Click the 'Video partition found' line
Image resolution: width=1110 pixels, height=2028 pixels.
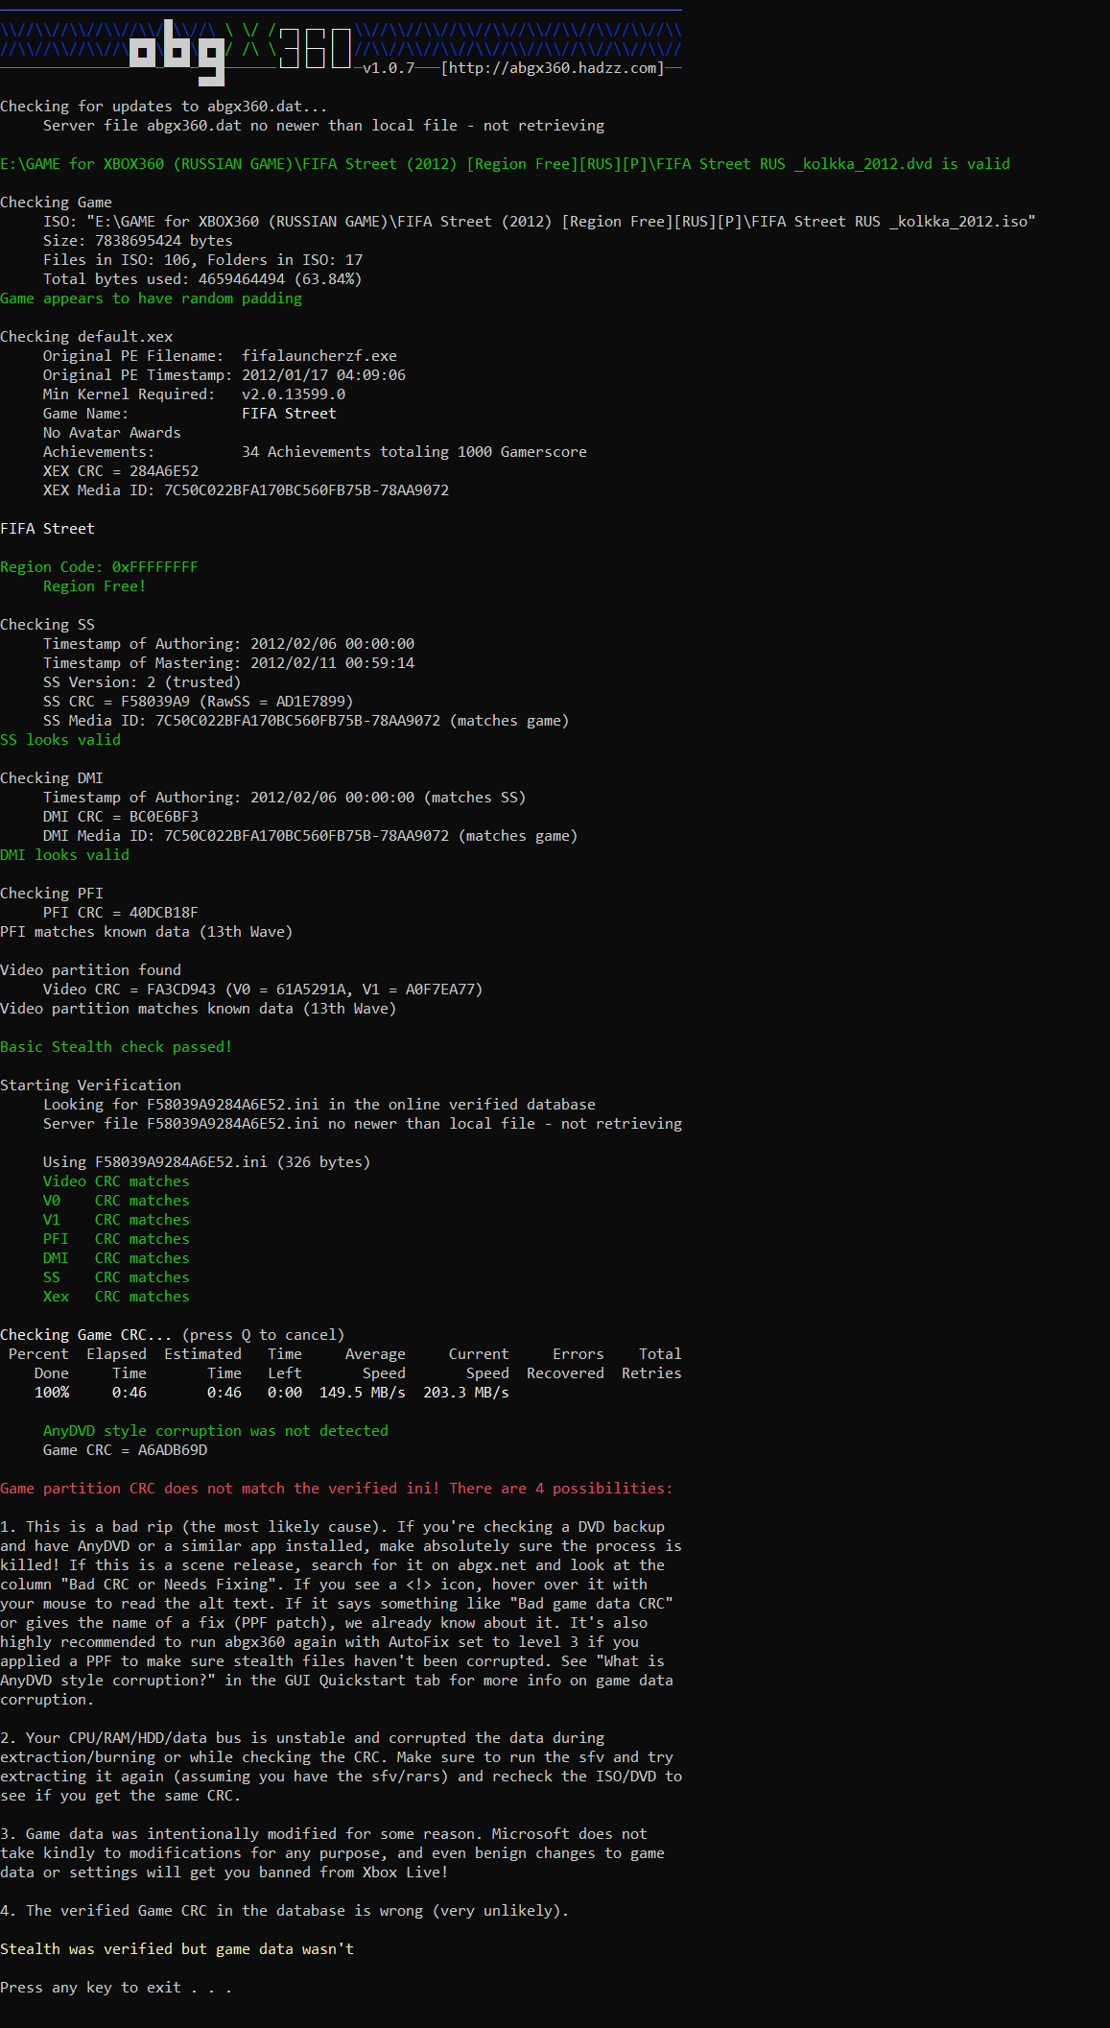[x=90, y=970]
